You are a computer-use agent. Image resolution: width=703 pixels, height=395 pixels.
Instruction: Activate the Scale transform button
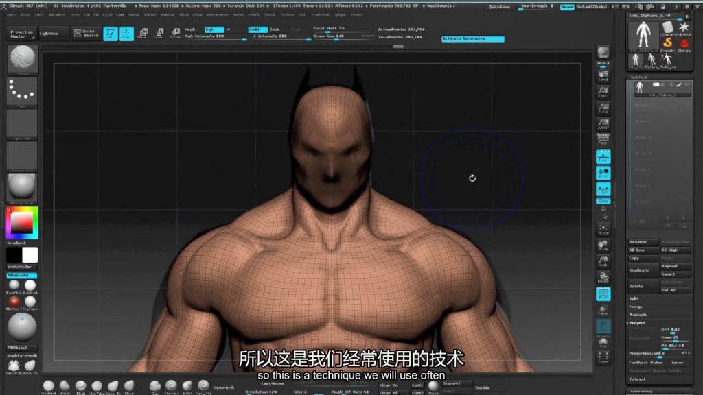pyautogui.click(x=159, y=34)
